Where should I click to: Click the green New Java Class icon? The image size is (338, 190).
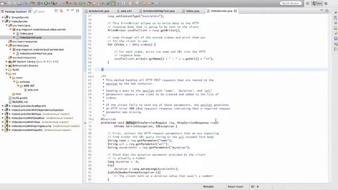tap(81, 3)
